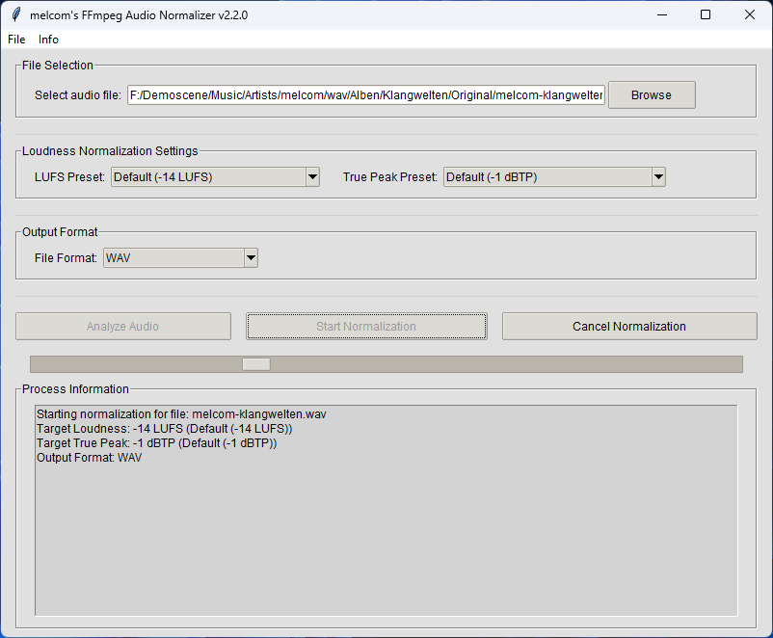773x638 pixels.
Task: Expand the LUFS Preset dropdown
Action: pos(311,176)
